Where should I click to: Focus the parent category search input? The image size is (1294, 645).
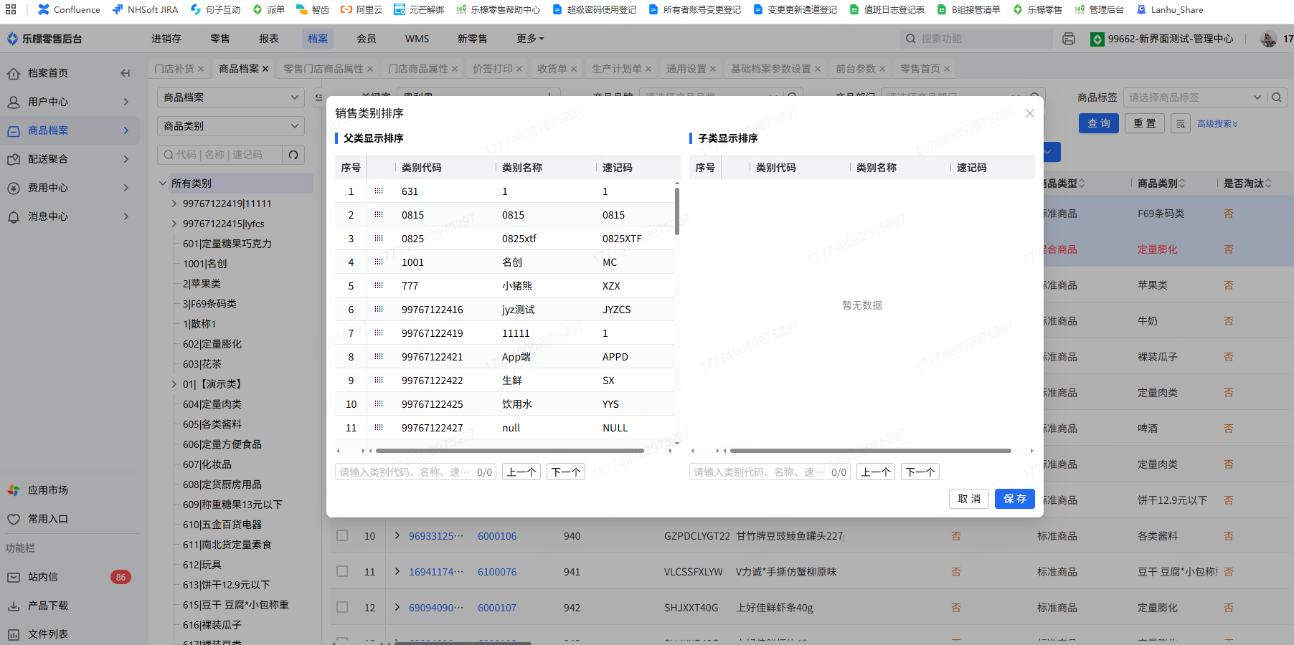tap(406, 472)
